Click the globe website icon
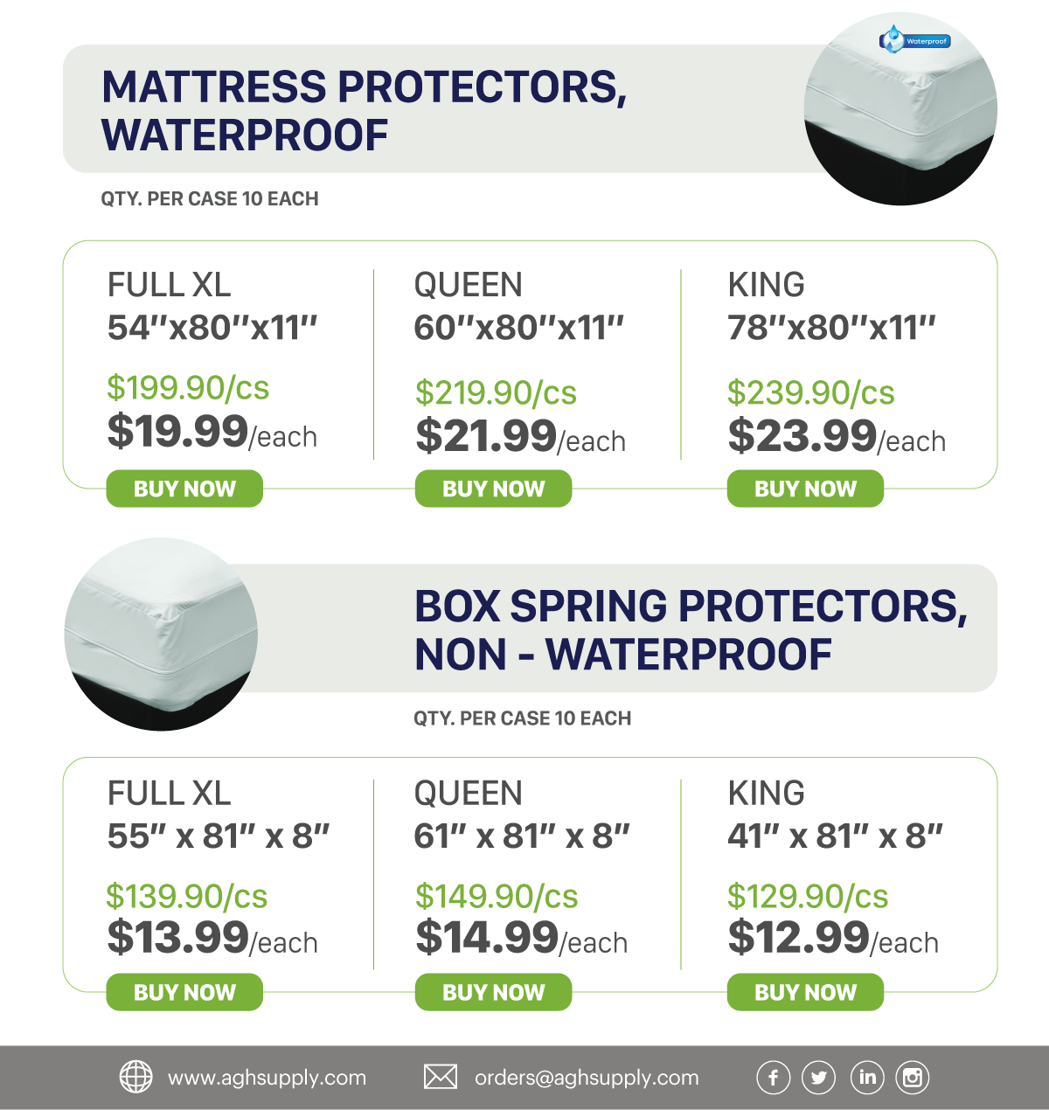1049x1110 pixels. (x=135, y=1078)
